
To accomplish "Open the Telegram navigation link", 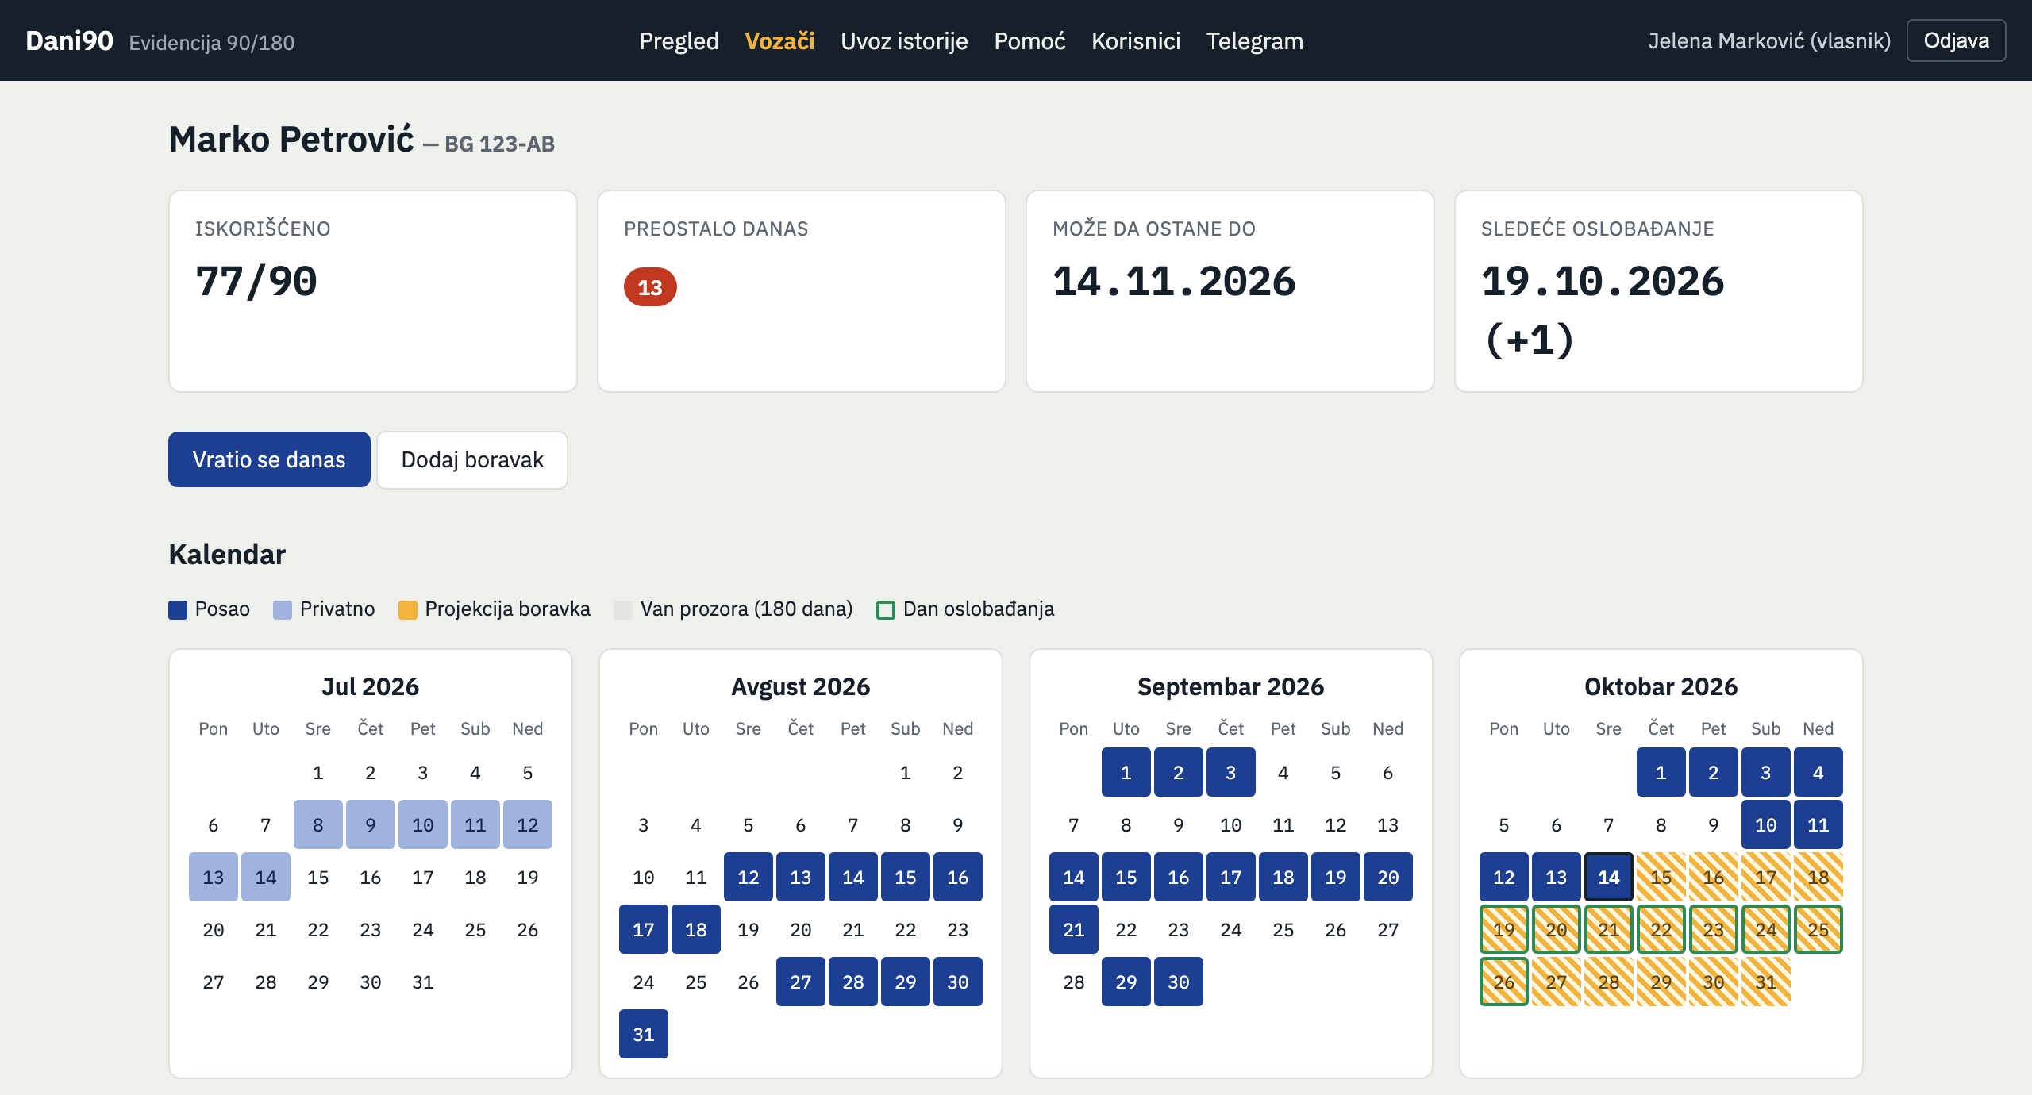I will (1255, 40).
